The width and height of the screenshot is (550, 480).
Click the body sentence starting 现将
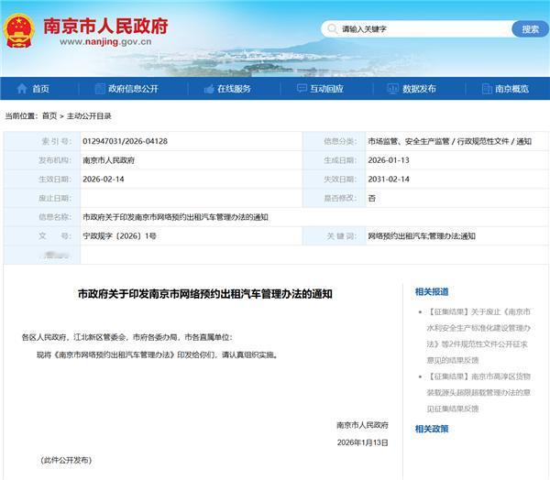(158, 355)
